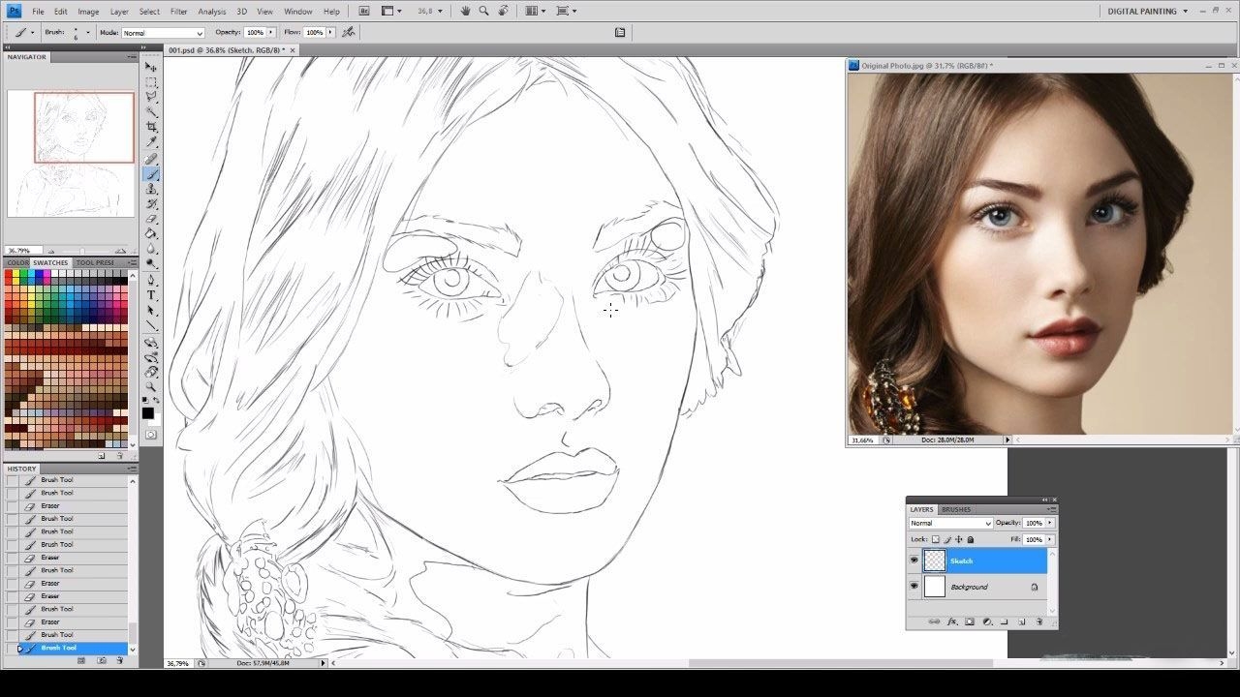Open the Window menu
The image size is (1240, 697).
(298, 12)
